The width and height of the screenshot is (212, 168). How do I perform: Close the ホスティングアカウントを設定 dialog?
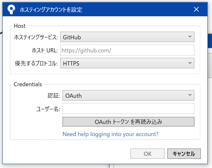(196, 9)
